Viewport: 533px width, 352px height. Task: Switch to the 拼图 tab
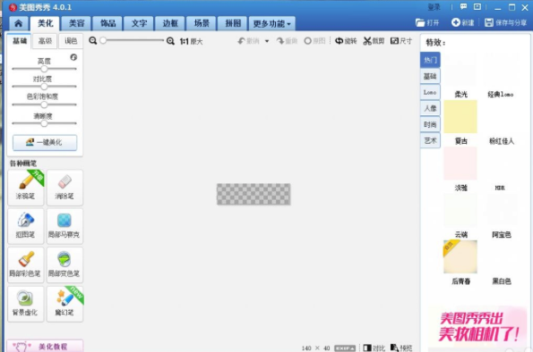pos(233,23)
